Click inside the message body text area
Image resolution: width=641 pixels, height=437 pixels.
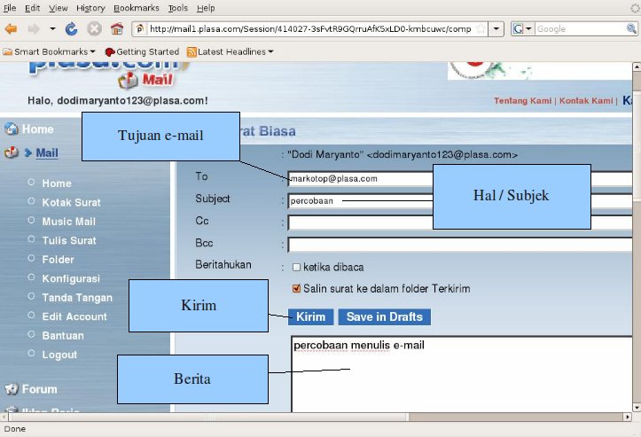462,374
